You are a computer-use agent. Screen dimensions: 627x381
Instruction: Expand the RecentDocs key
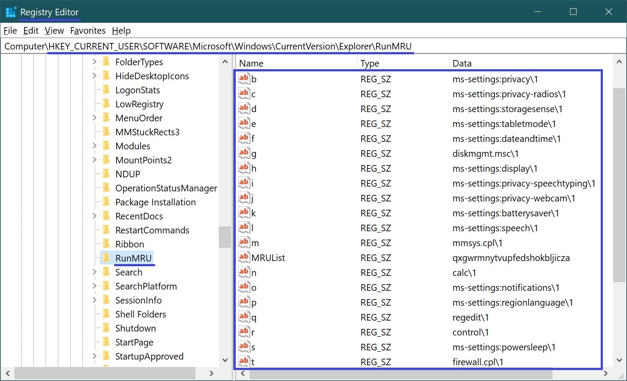(94, 216)
